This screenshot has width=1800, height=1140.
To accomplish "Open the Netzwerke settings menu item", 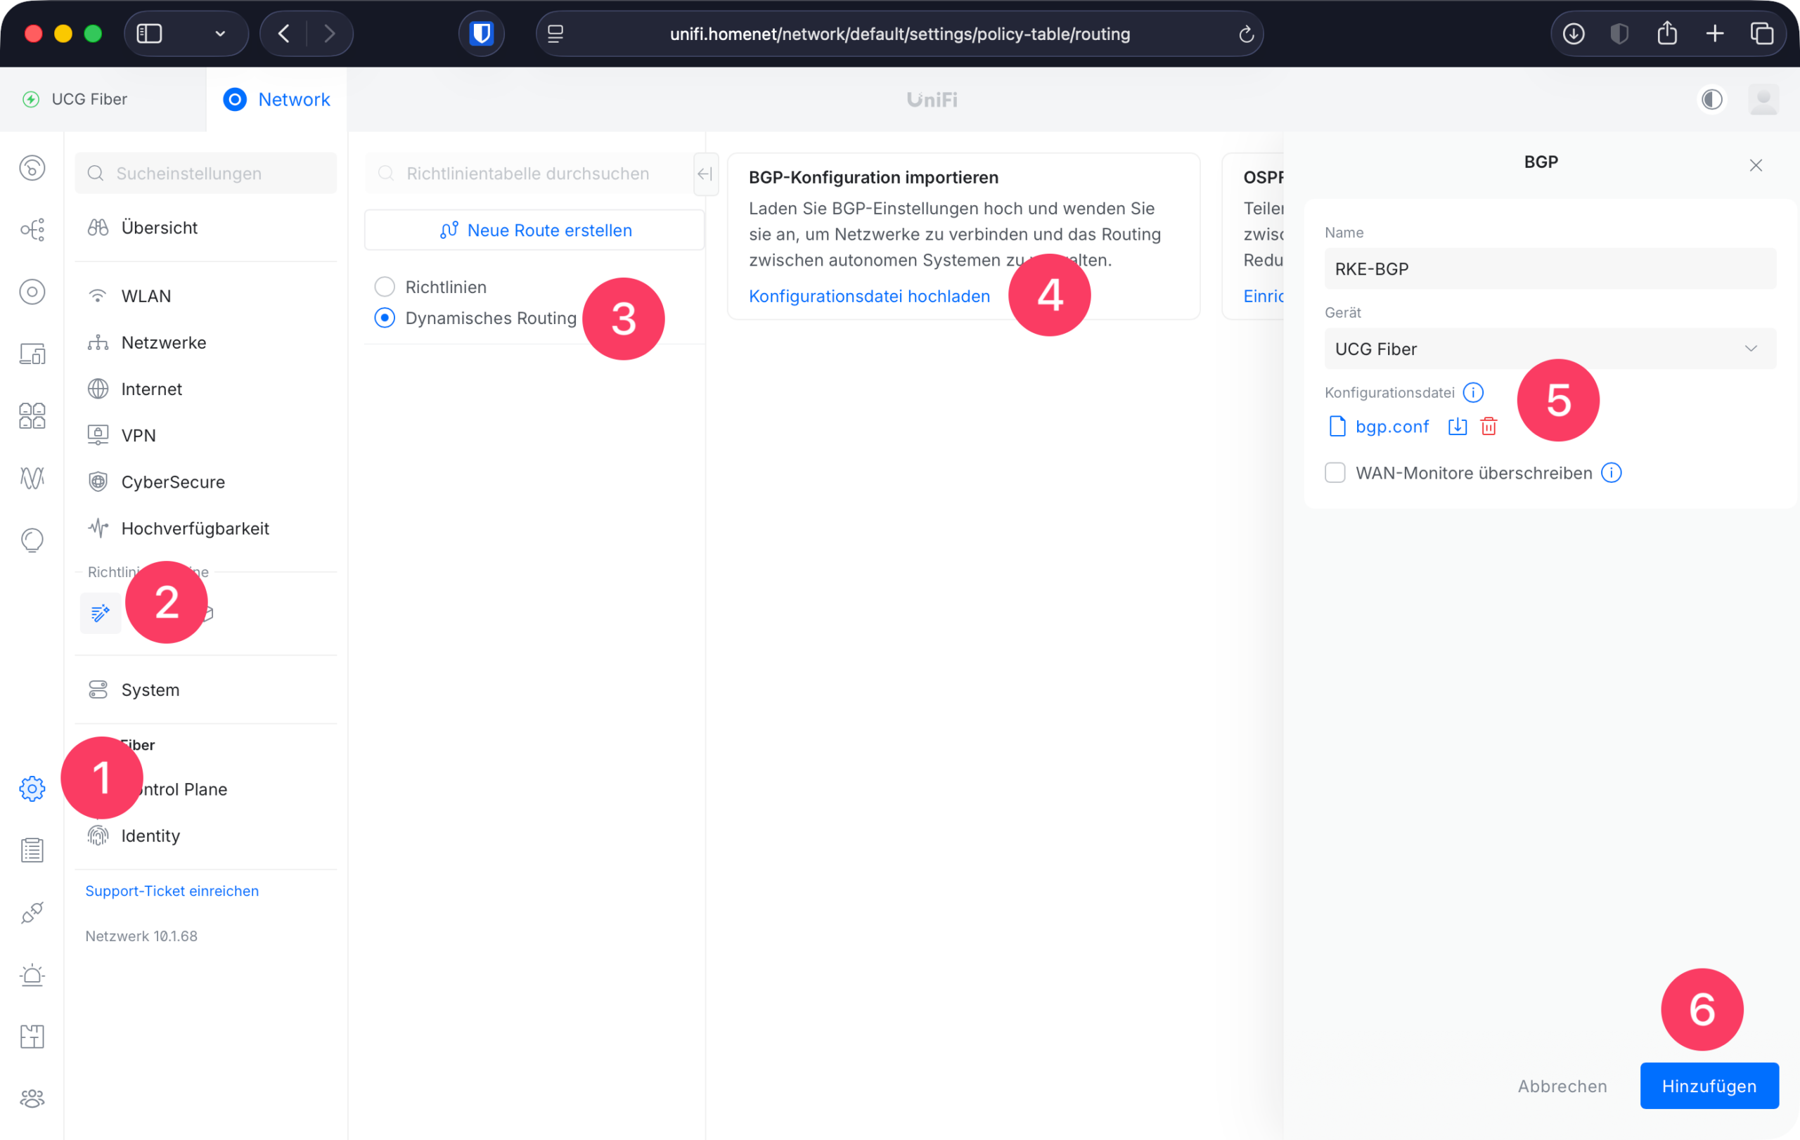I will [164, 343].
